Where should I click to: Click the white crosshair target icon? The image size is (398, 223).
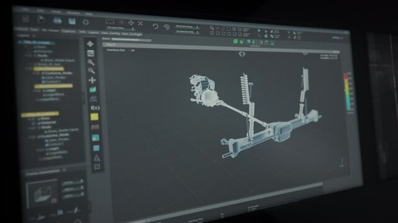point(131,23)
